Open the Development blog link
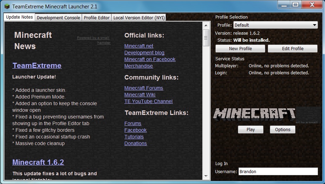 tap(144, 53)
